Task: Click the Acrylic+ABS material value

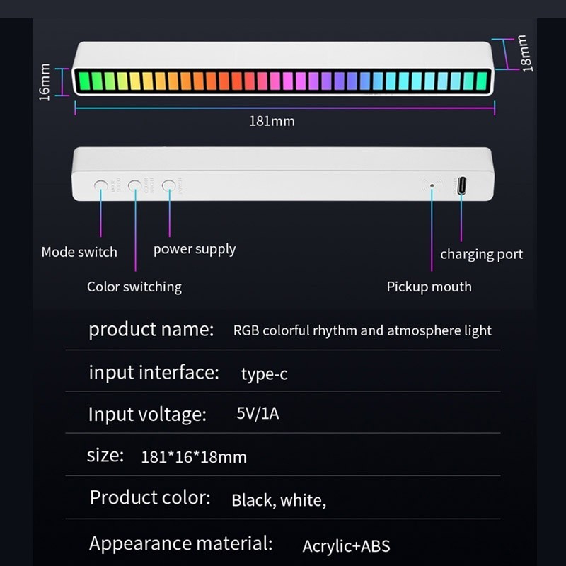Action: [x=346, y=546]
